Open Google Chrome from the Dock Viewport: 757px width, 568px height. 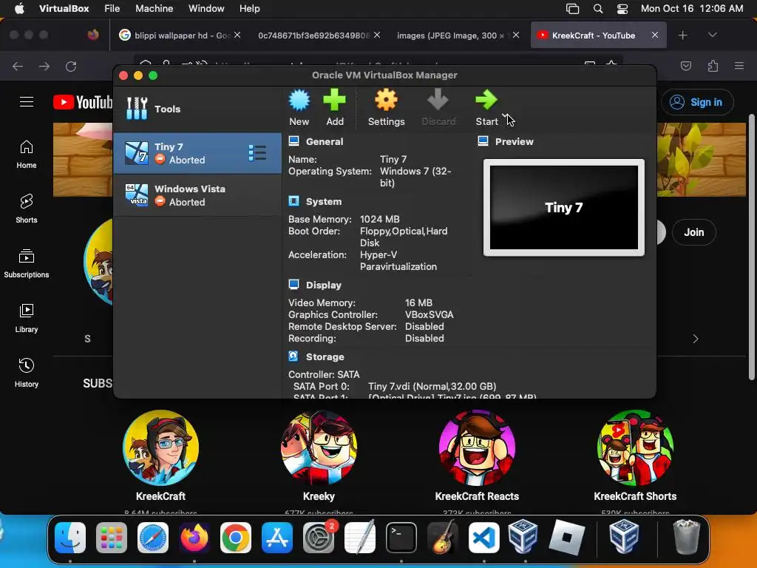click(x=236, y=538)
